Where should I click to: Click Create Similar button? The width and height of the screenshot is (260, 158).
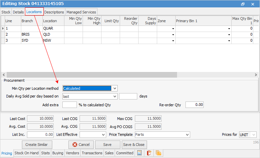click(36, 145)
